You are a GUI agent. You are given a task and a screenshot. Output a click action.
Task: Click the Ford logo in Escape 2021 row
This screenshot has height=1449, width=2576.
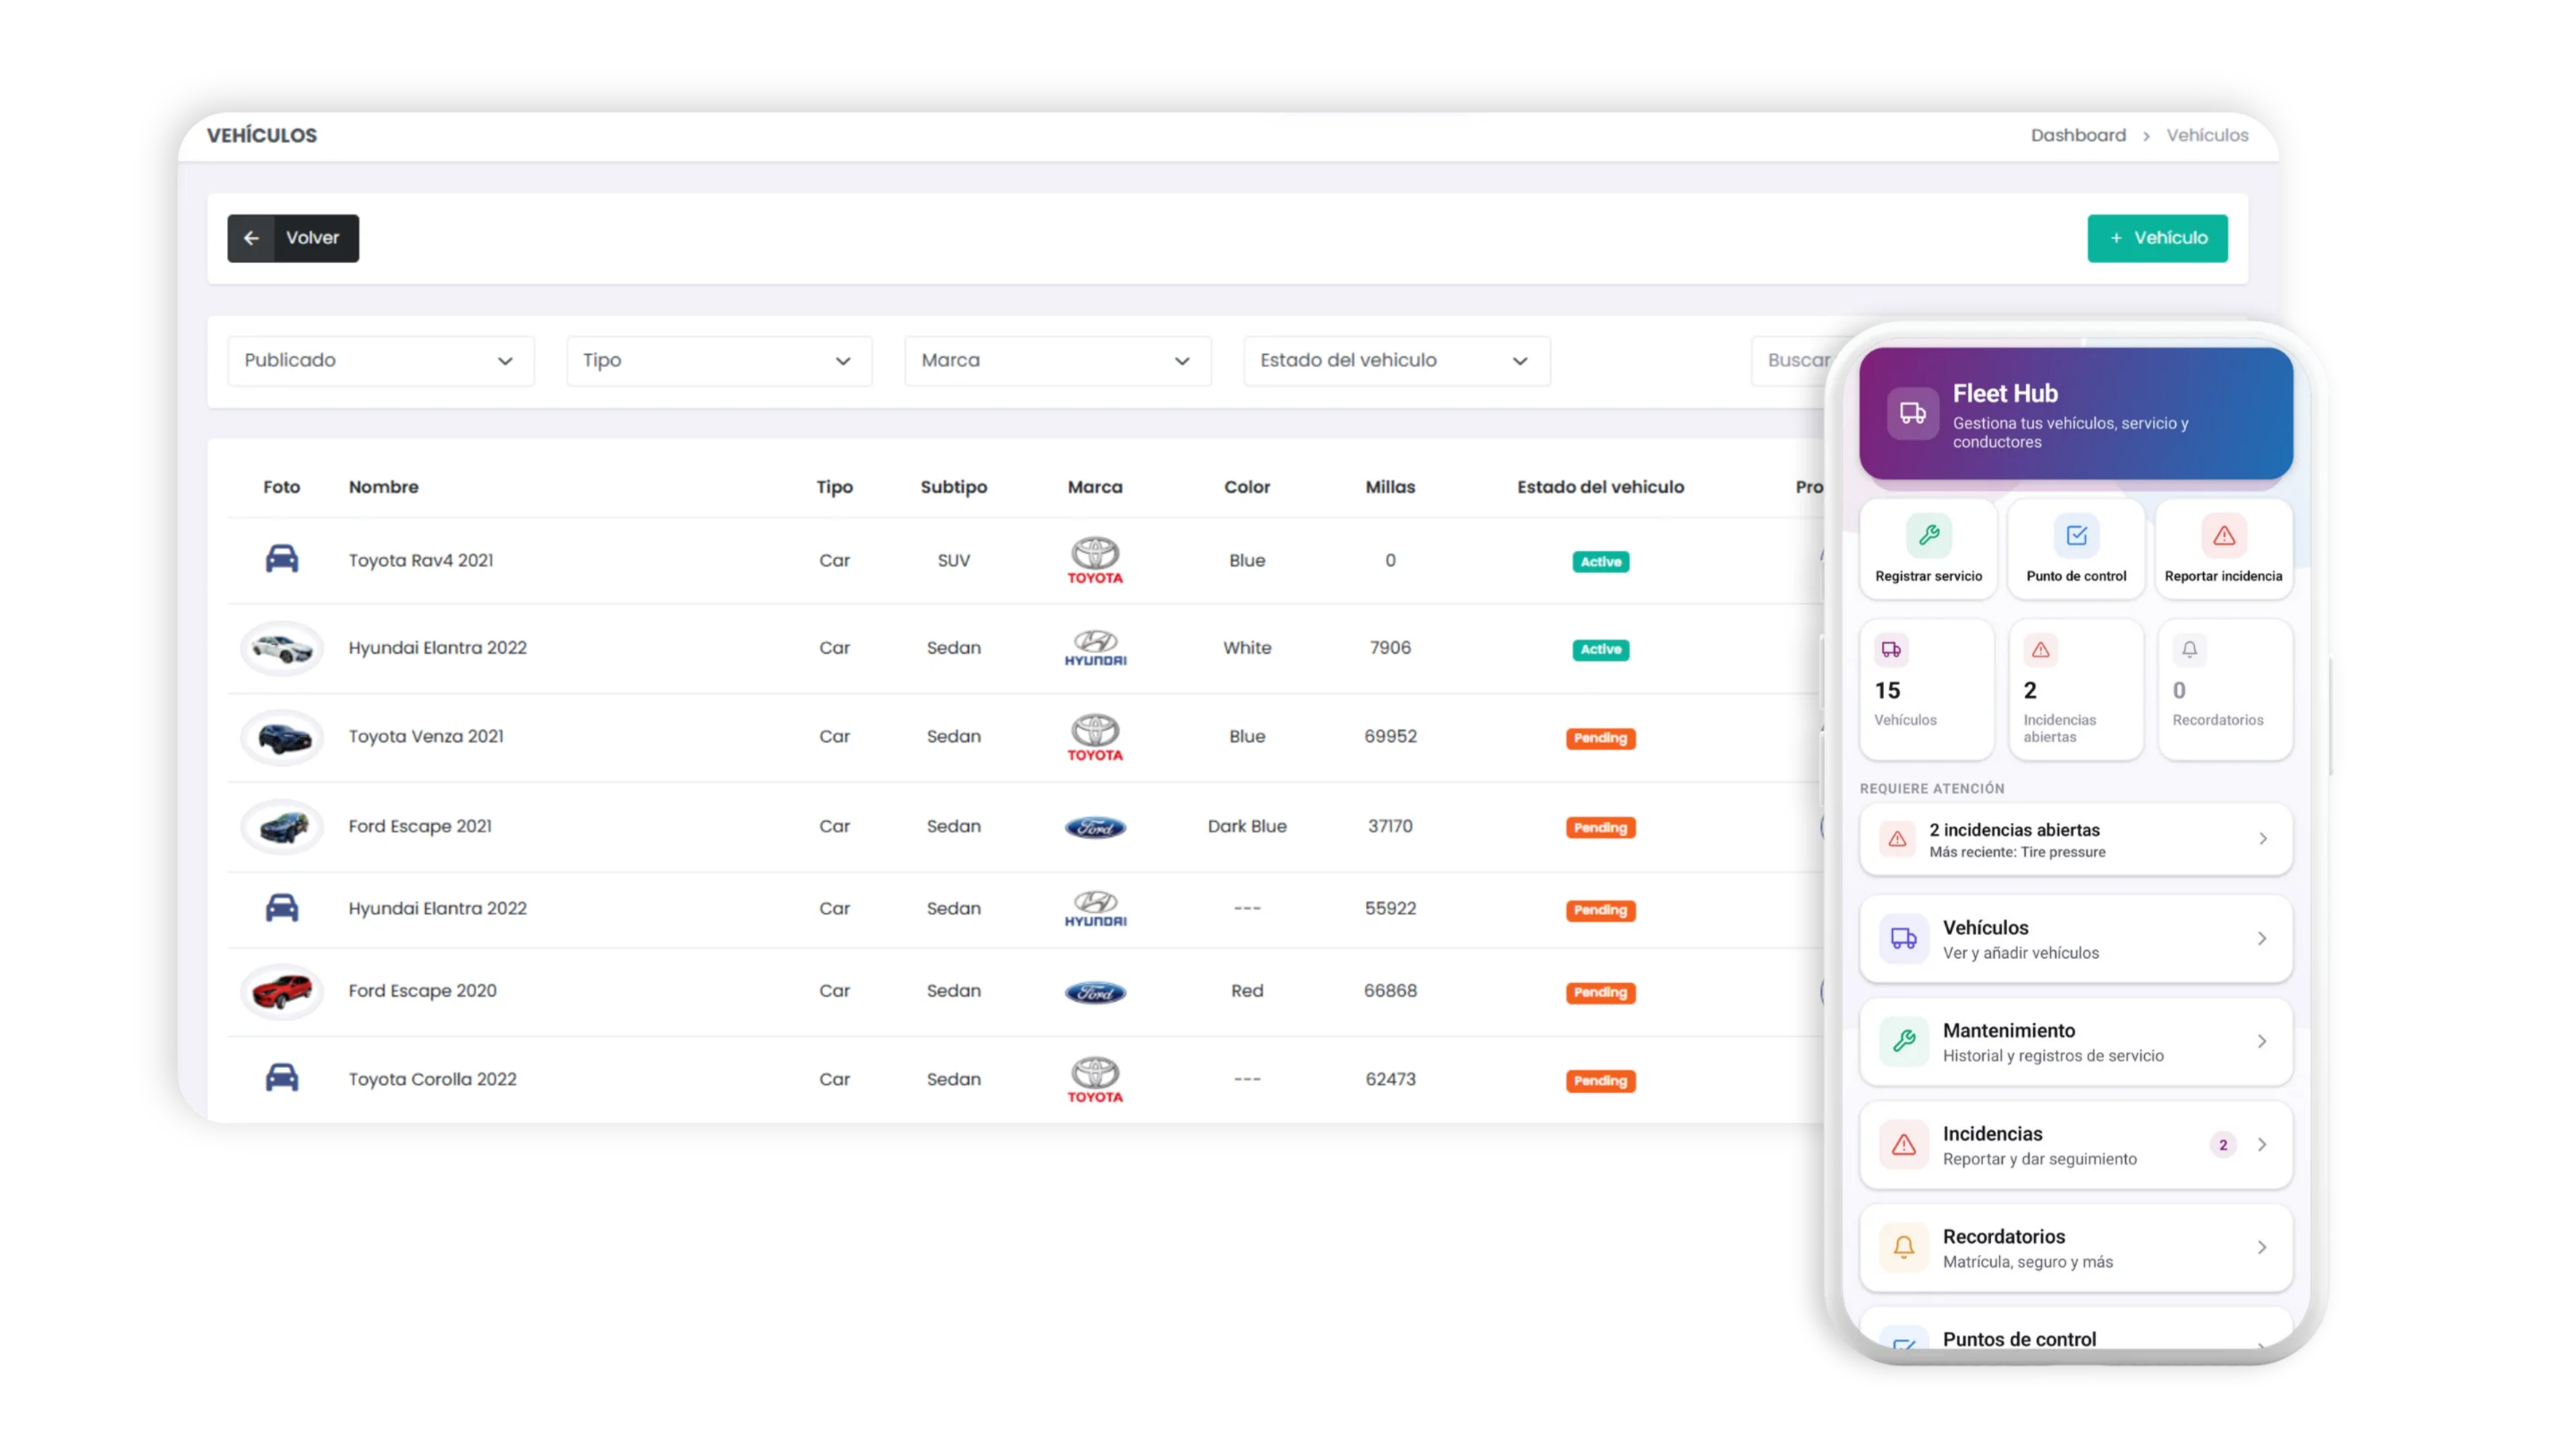click(1095, 827)
